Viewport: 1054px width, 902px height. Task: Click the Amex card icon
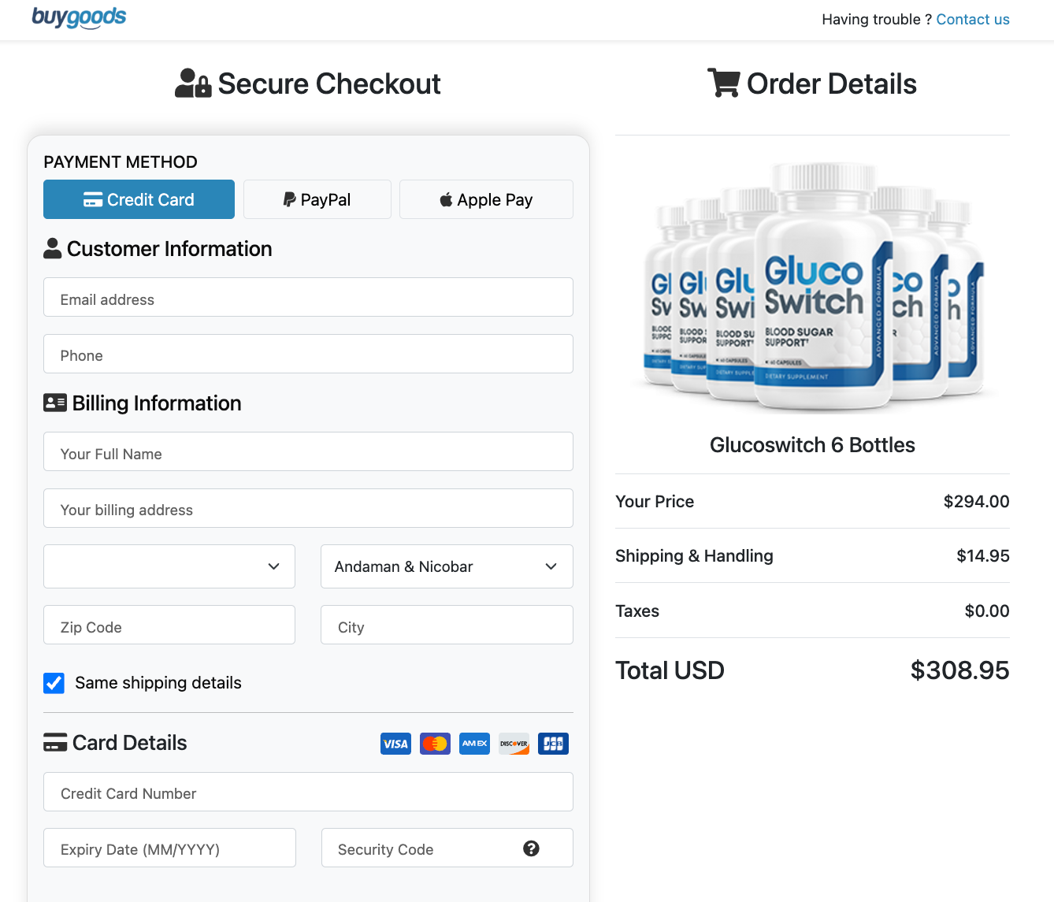coord(474,744)
